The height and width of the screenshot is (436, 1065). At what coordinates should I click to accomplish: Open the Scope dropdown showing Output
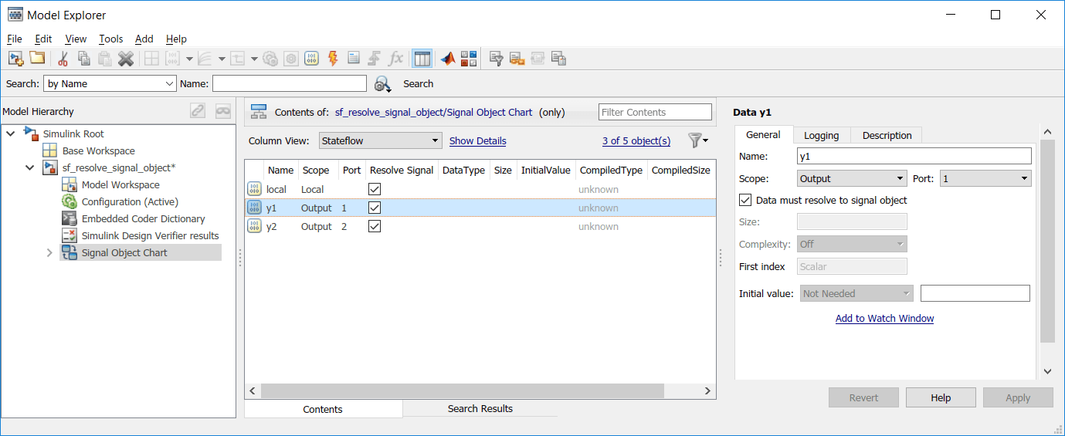pos(852,178)
